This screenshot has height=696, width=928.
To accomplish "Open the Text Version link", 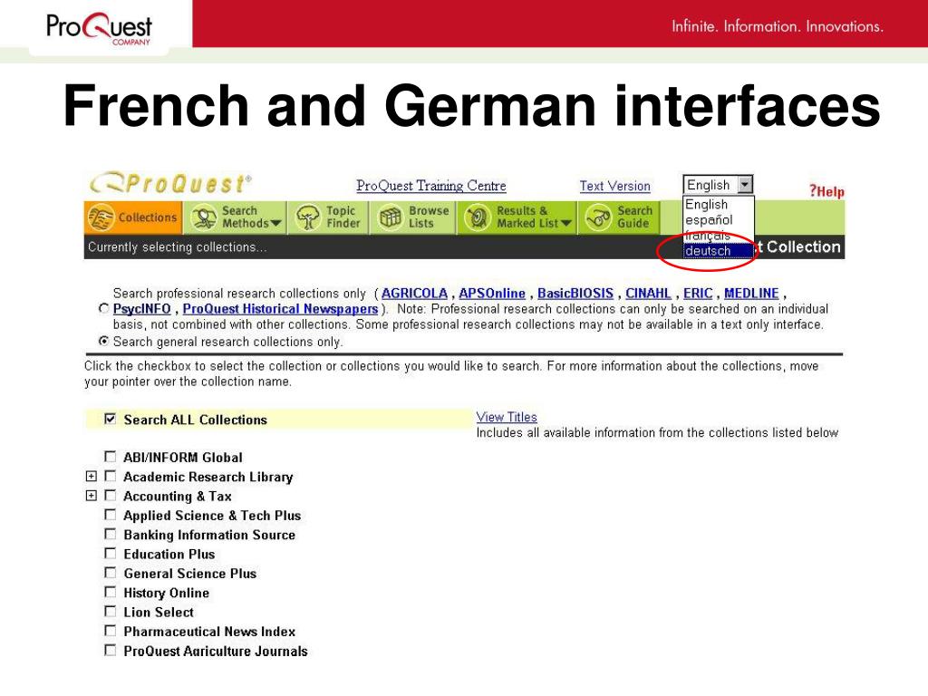I will click(x=615, y=186).
